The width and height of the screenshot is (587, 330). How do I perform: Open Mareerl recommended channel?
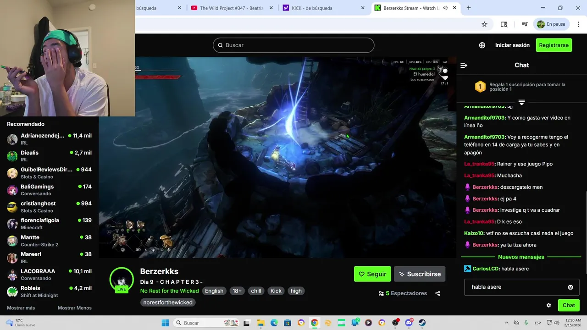(49, 258)
